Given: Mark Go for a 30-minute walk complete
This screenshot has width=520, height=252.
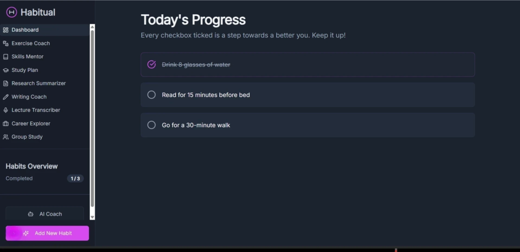Looking at the screenshot, I should (151, 125).
